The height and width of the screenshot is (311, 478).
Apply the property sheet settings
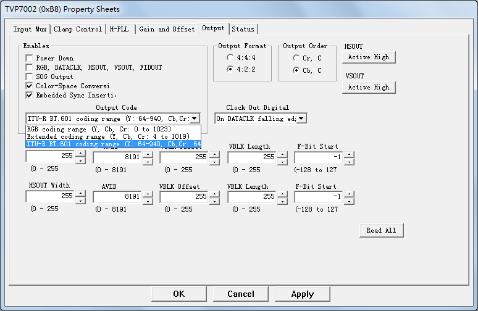(x=303, y=294)
